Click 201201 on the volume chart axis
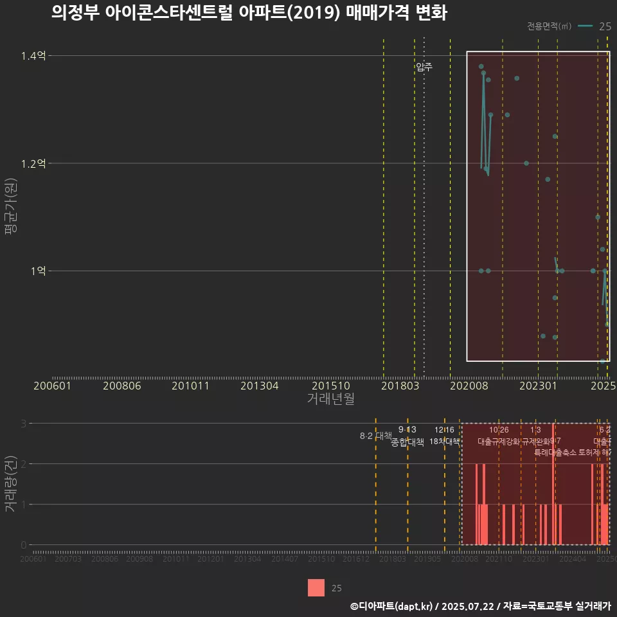This screenshot has height=617, width=617. point(211,559)
